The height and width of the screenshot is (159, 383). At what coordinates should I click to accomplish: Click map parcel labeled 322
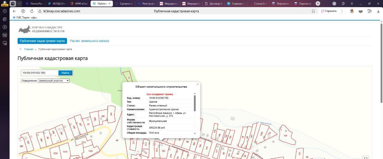click(163, 151)
